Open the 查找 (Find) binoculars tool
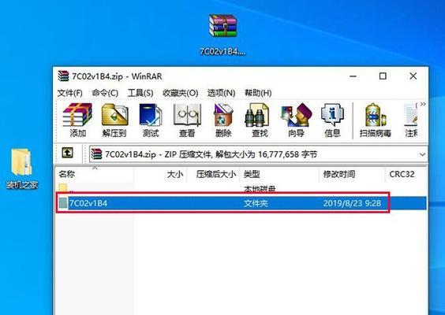 (260, 120)
